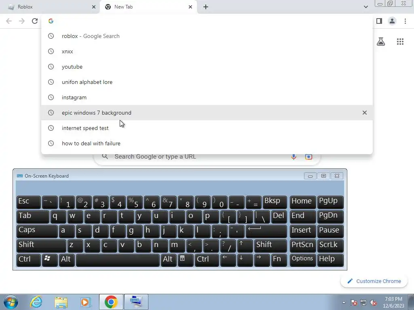Toggle the Fn key on the On-Screen Keyboard
The width and height of the screenshot is (414, 310).
point(279,260)
